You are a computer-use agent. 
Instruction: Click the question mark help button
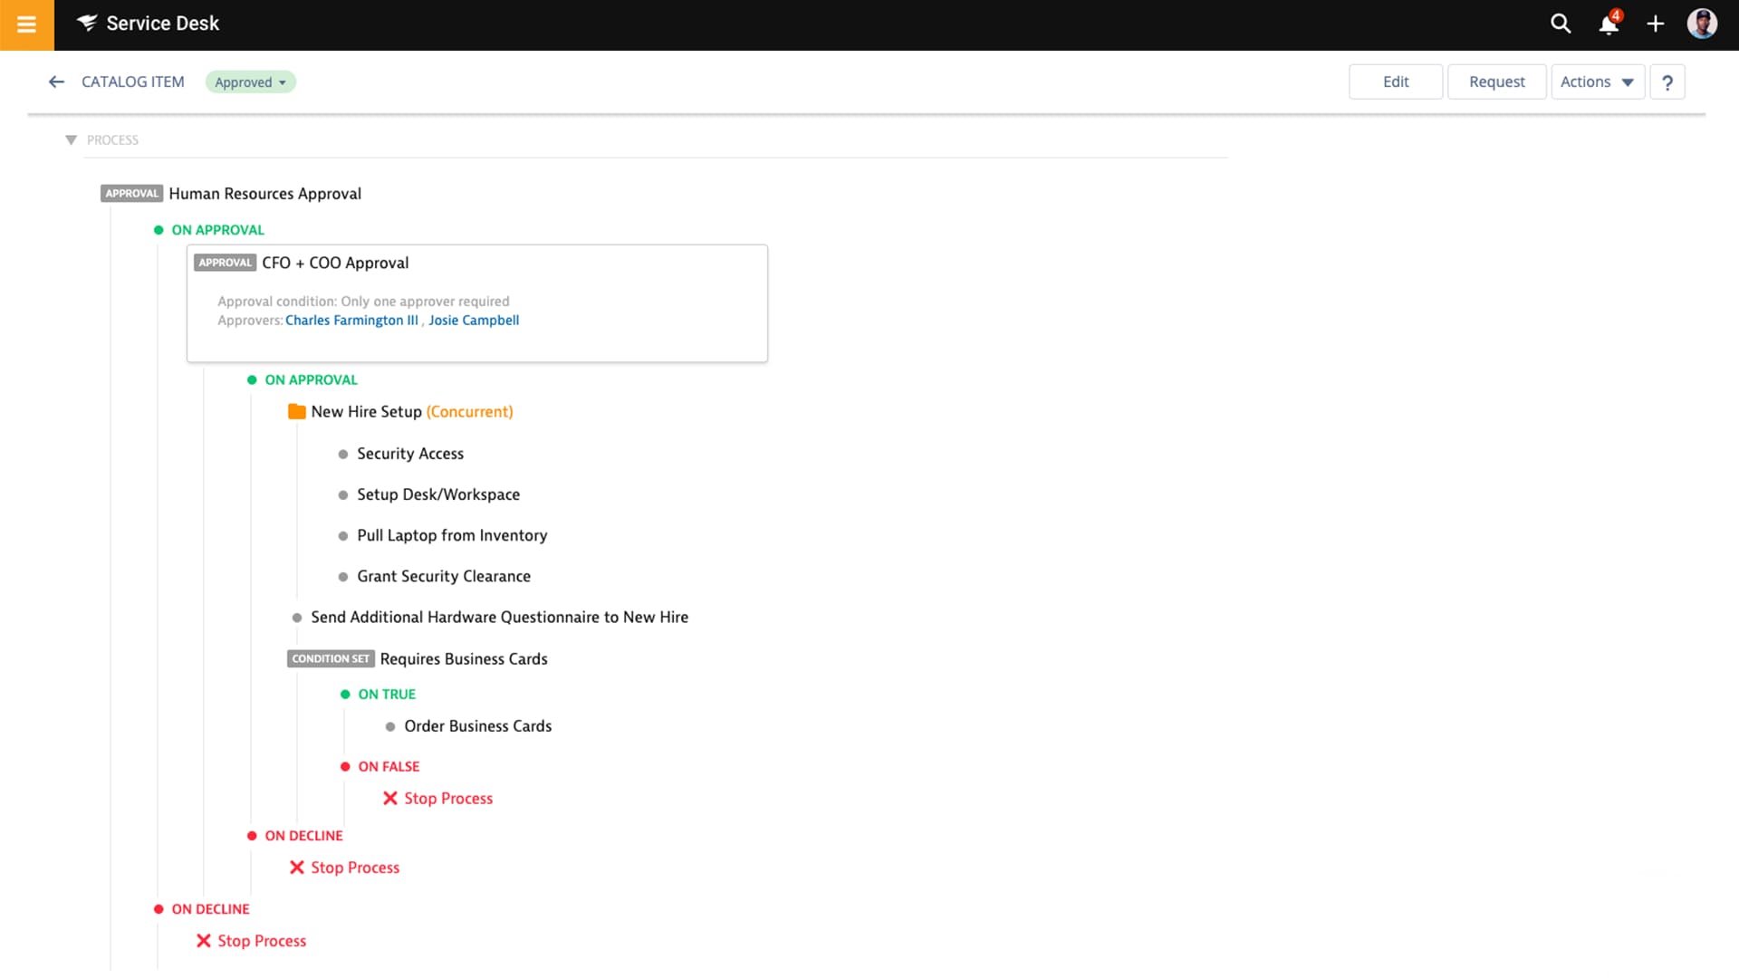point(1667,82)
